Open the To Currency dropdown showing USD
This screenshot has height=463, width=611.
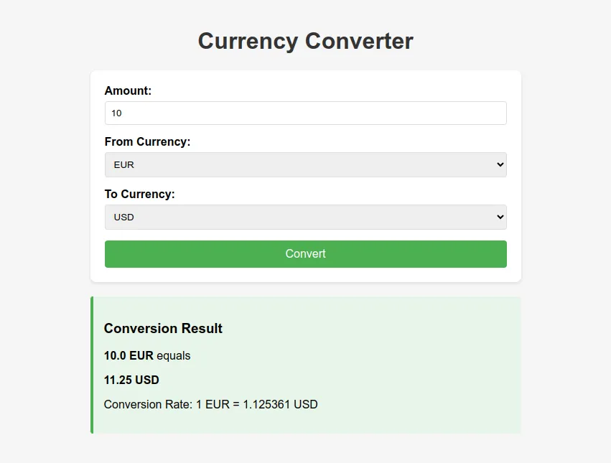[x=305, y=217]
